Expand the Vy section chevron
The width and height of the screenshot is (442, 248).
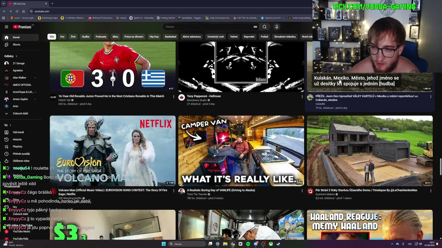coord(10,125)
